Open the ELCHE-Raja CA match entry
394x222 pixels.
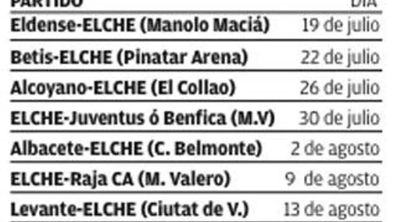click(x=72, y=179)
